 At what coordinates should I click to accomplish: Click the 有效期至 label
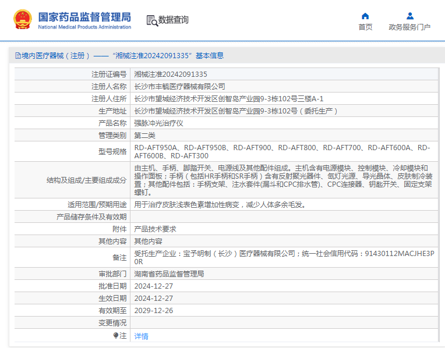pos(112,310)
